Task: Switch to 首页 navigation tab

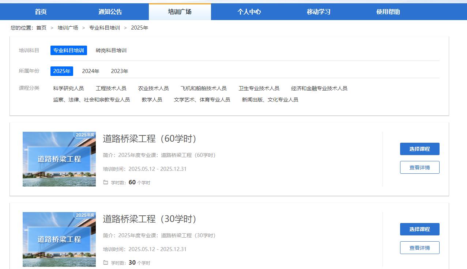Action: [x=41, y=12]
